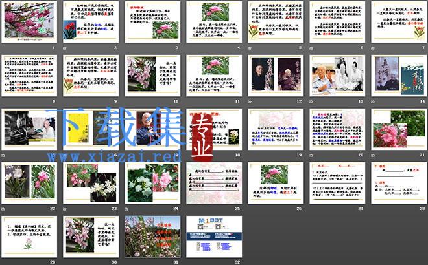Select slide 19 thumbnail

276,129
